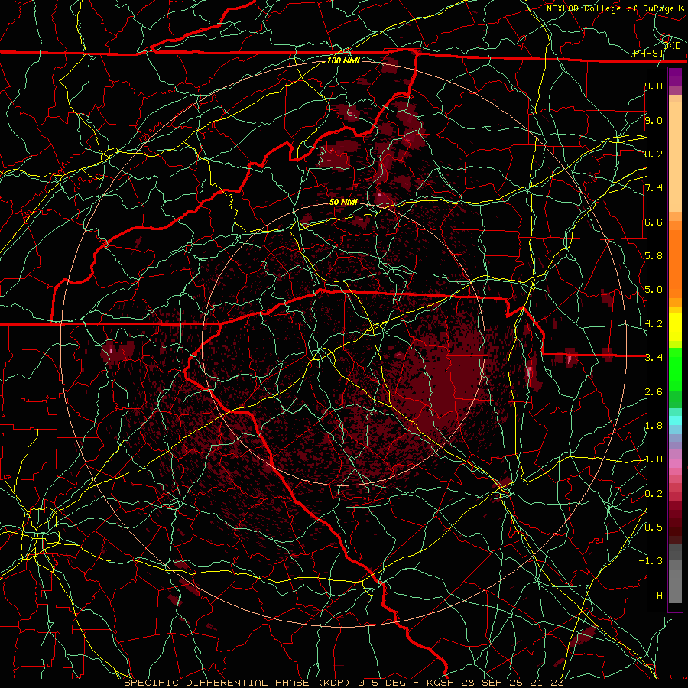Screen dimensions: 688x688
Task: Click the -0.5 value on color scale
Action: coord(651,527)
